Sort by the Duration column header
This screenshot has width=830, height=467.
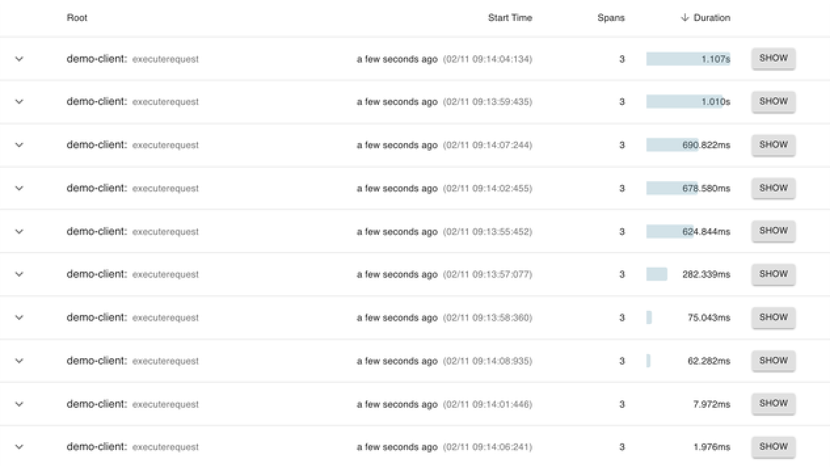point(711,18)
